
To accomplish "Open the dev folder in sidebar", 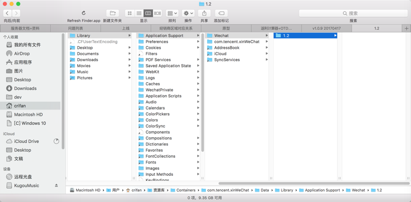I will coord(18,97).
